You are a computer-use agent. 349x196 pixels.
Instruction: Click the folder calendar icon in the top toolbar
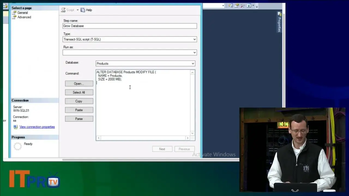point(237,6)
